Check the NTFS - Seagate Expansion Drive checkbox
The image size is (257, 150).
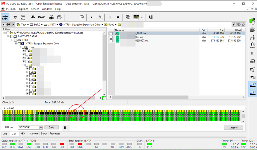(x=19, y=44)
